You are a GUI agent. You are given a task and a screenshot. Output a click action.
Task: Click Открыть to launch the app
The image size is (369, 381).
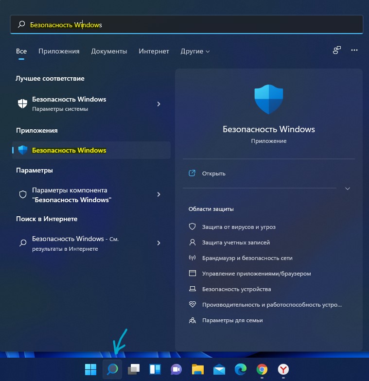[214, 173]
